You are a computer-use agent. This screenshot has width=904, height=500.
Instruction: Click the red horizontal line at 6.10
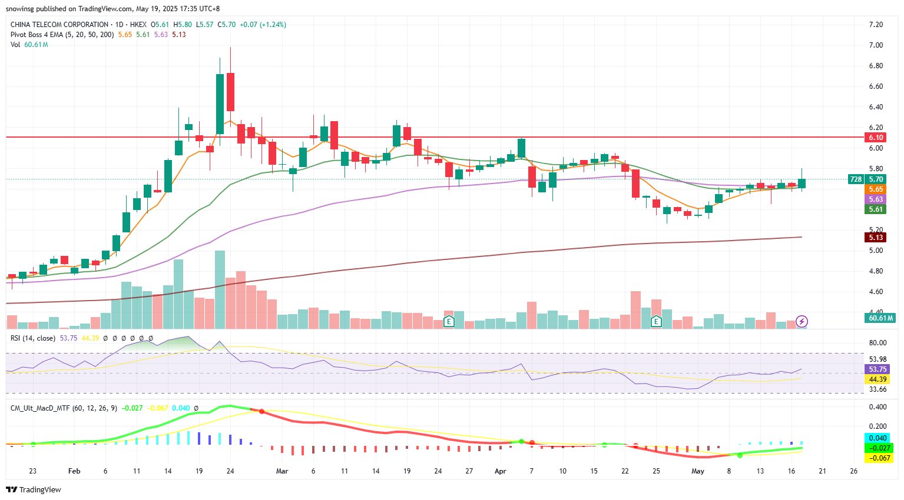(x=435, y=137)
